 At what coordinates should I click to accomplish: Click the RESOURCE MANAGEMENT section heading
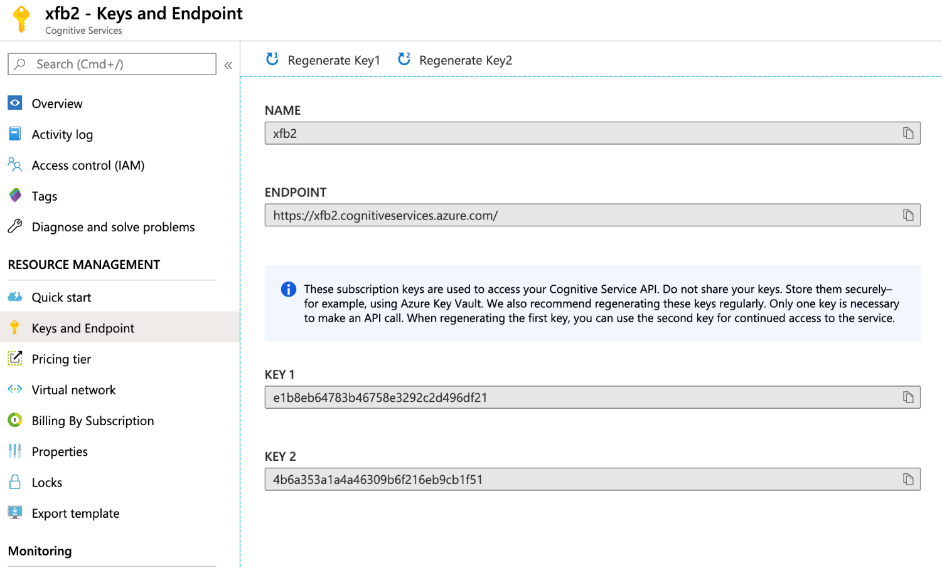pos(84,265)
